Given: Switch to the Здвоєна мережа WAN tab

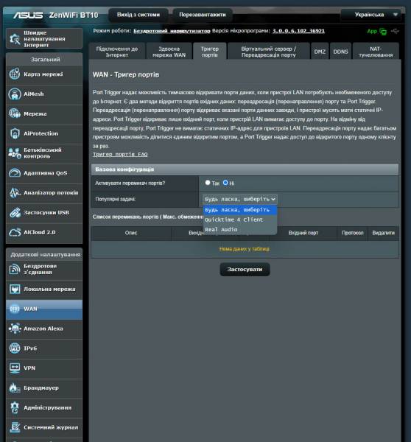Looking at the screenshot, I should (x=169, y=52).
